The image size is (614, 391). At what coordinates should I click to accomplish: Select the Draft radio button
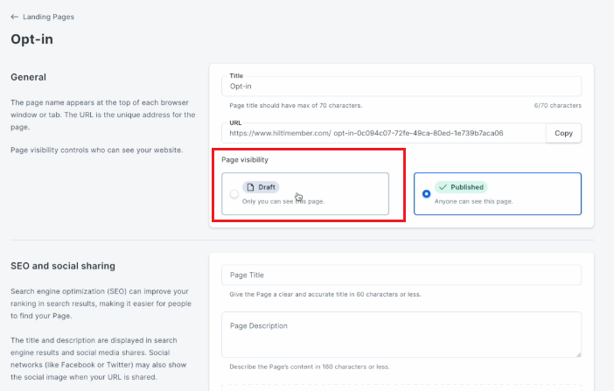pyautogui.click(x=234, y=194)
